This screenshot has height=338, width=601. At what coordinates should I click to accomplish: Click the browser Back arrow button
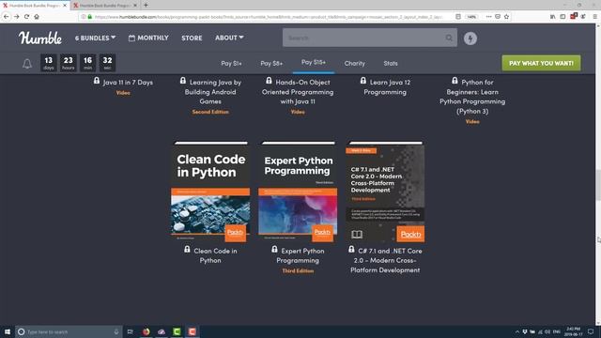[7, 17]
